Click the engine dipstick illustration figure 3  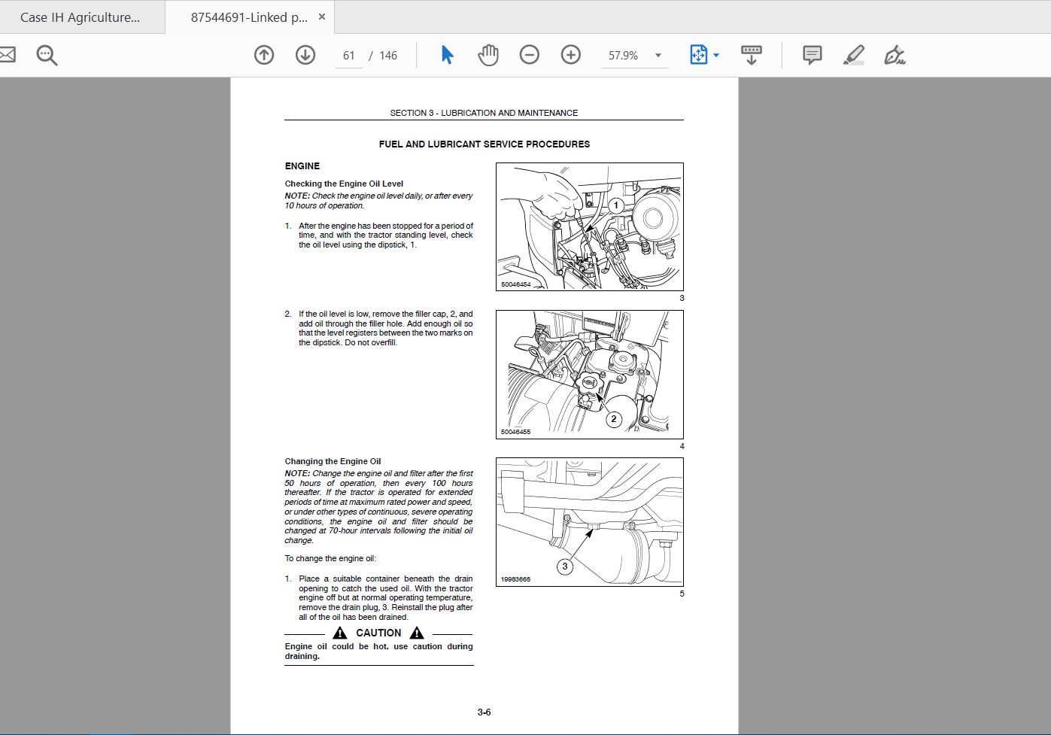[590, 227]
